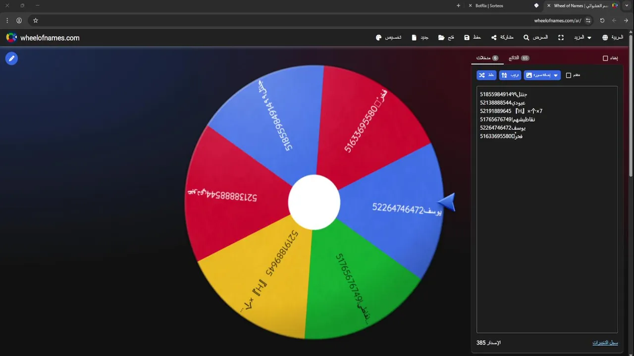Screen dimensions: 634x356
Task: Open the browser three-dot menu
Action: tap(7, 20)
